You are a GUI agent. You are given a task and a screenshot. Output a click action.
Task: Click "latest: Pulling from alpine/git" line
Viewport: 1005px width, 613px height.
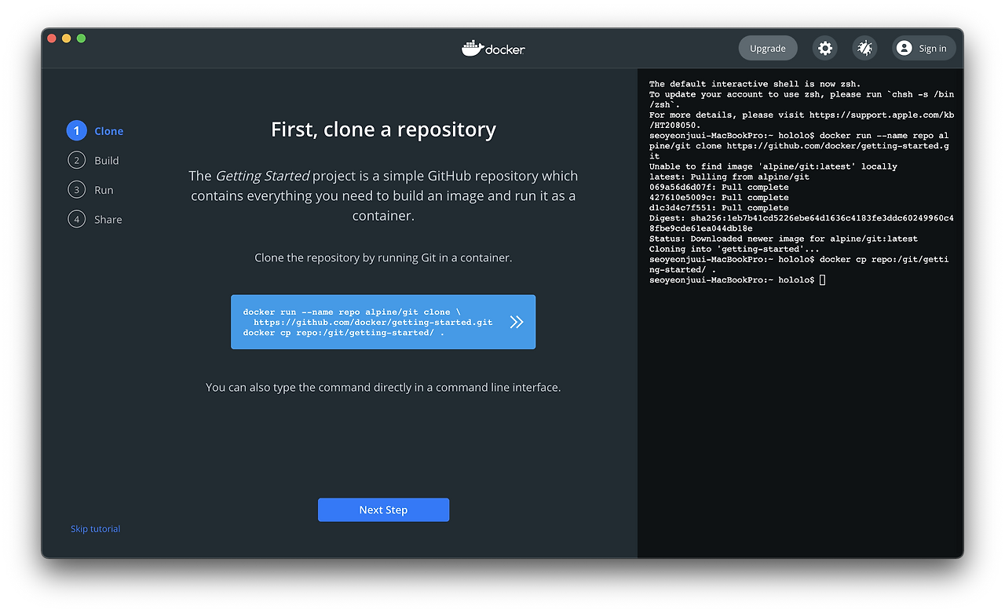729,177
